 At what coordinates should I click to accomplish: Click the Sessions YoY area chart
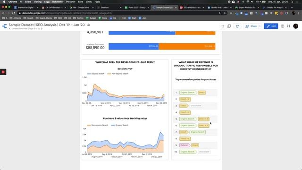pyautogui.click(x=125, y=89)
